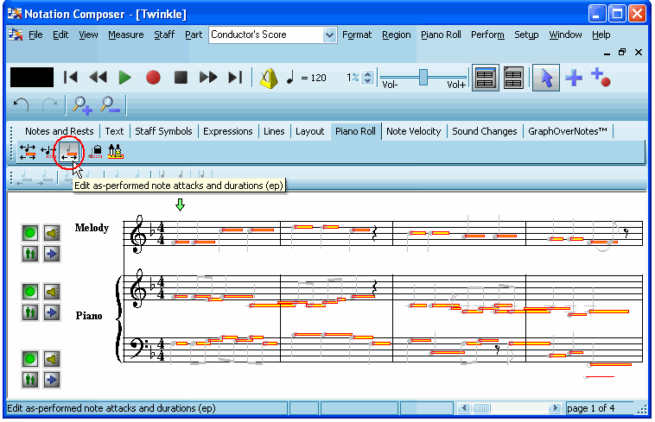Switch to the Note Velocity tab
This screenshot has height=422, width=655.
pyautogui.click(x=414, y=131)
